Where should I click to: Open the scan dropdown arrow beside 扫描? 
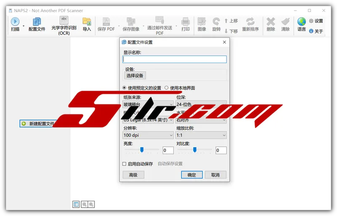coord(24,26)
